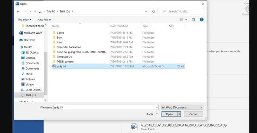The image size is (257, 133).
Task: Open 3D Objects in sidebar
Action: [30, 52]
